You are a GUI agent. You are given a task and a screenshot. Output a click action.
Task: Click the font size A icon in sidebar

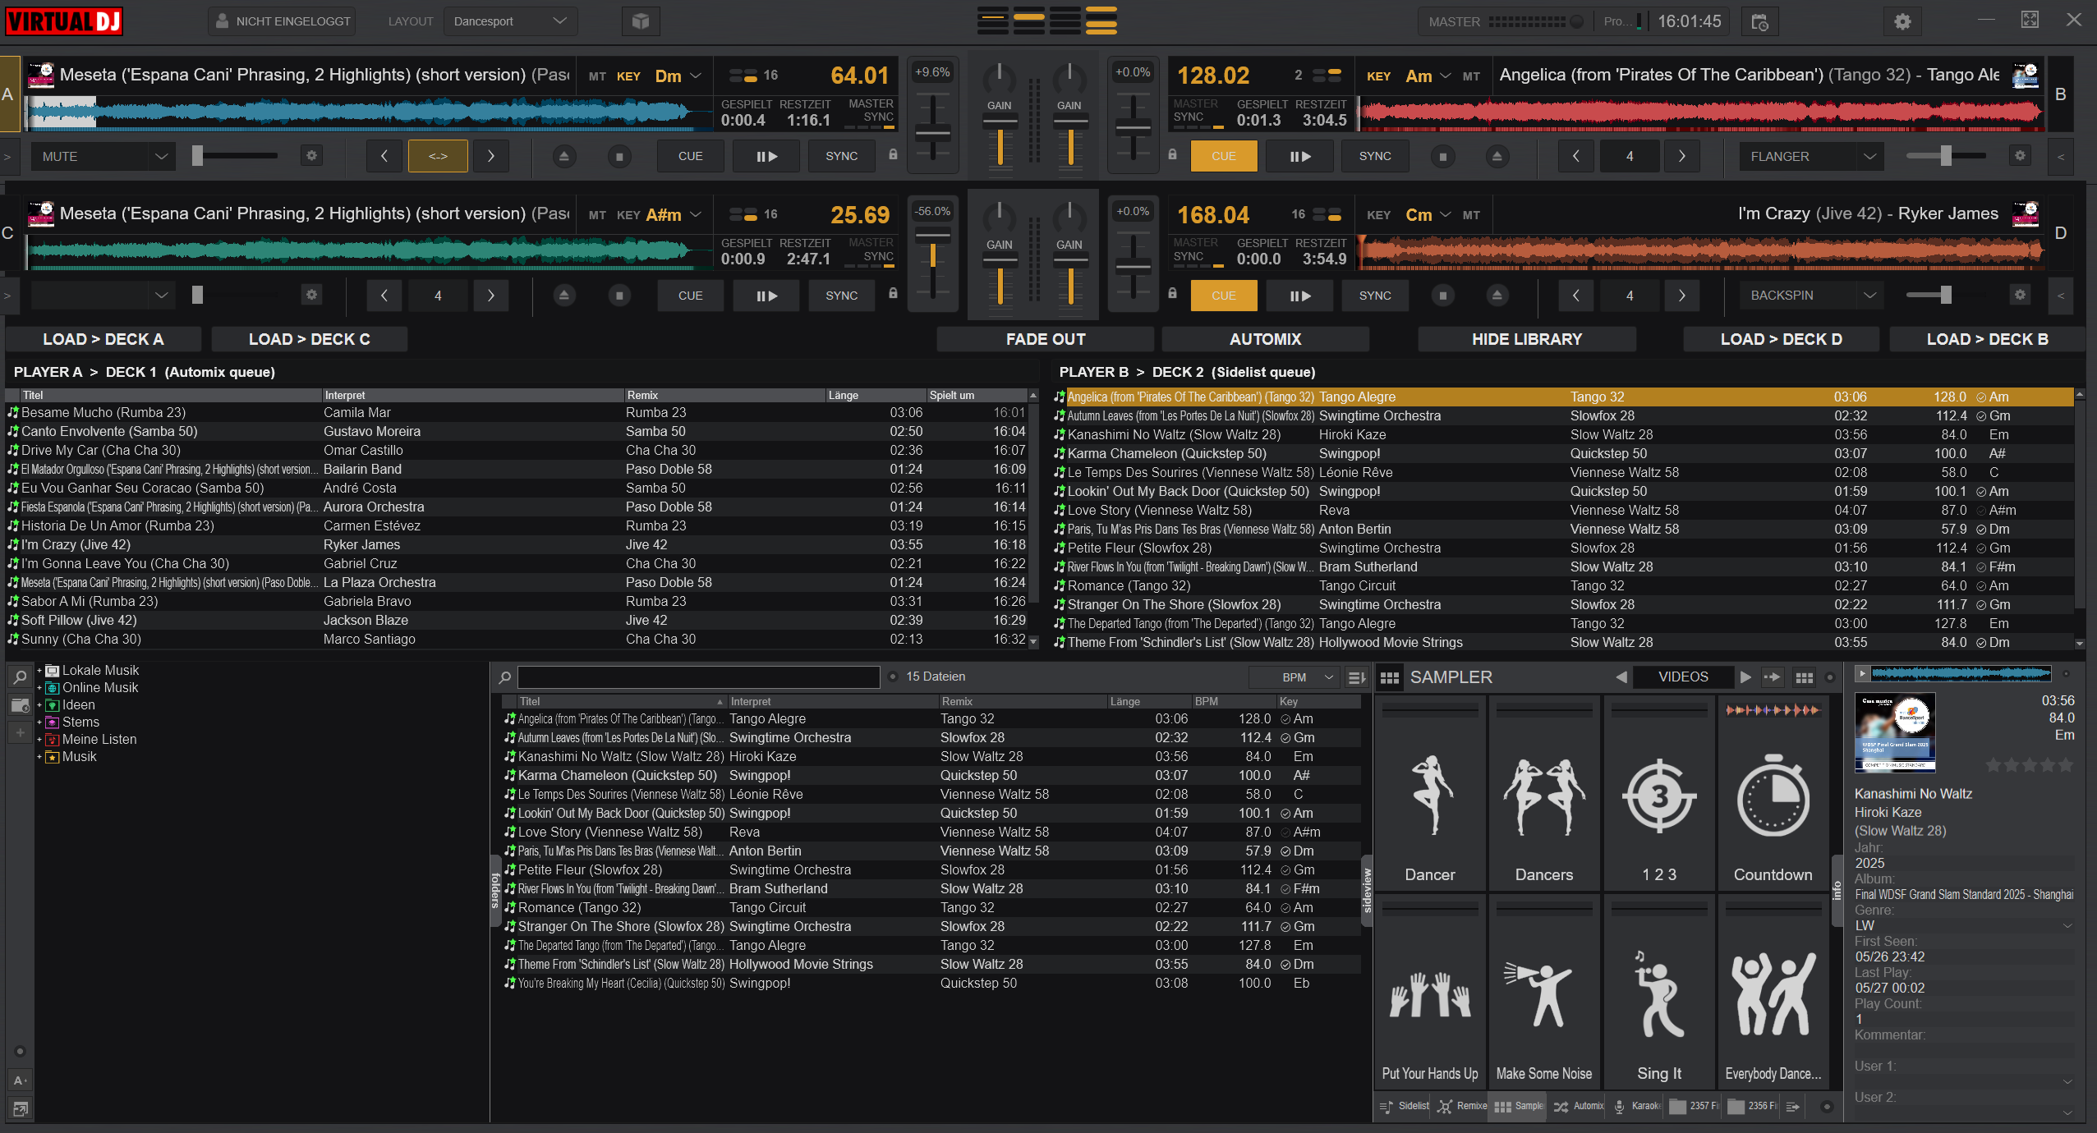point(20,1080)
